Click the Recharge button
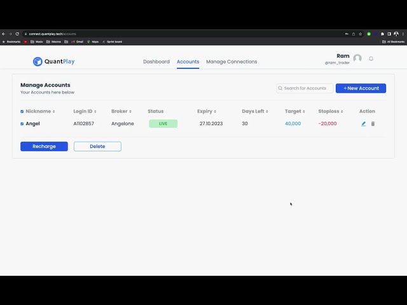 pyautogui.click(x=44, y=146)
